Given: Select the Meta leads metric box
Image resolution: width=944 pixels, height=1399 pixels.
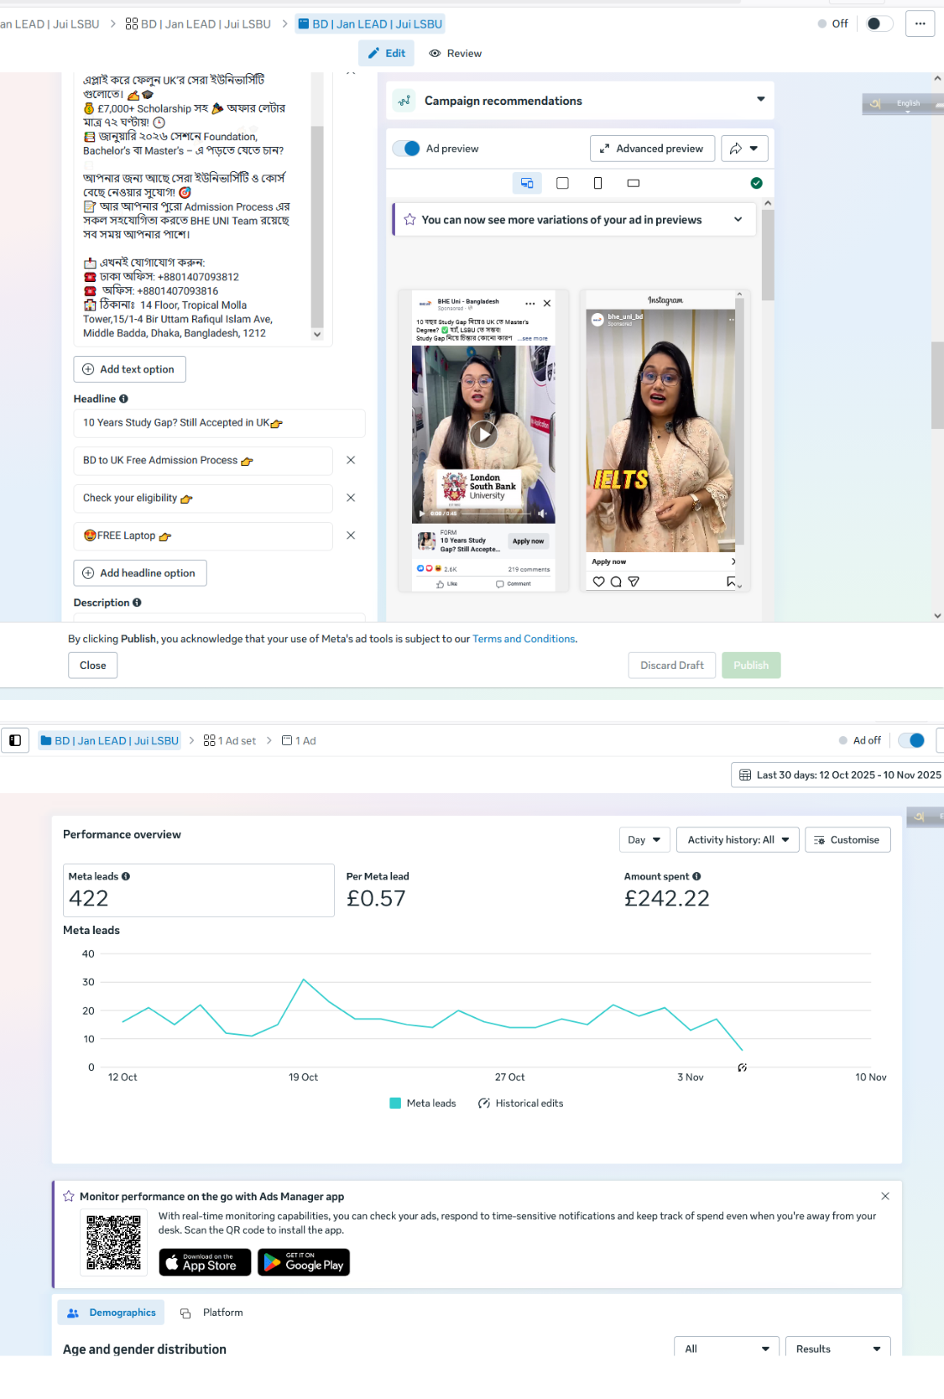Looking at the screenshot, I should (199, 890).
